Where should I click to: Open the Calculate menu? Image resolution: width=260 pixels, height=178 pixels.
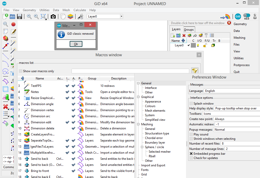pos(80,10)
